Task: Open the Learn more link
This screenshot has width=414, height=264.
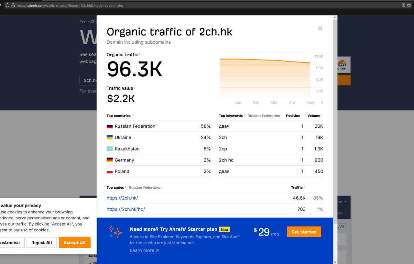Action: pyautogui.click(x=144, y=250)
